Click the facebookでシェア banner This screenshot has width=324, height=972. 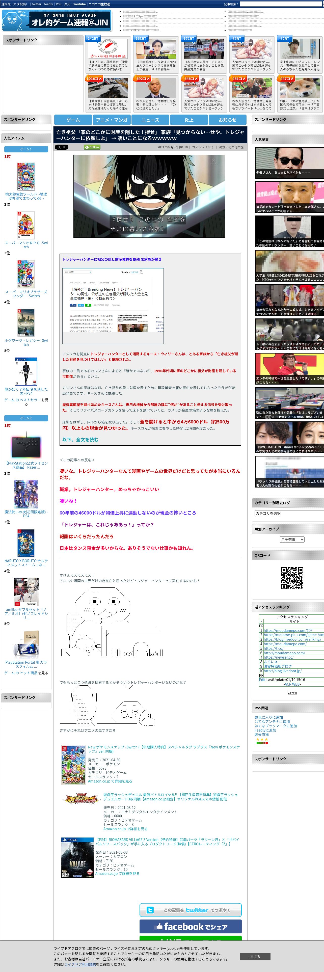pyautogui.click(x=191, y=926)
